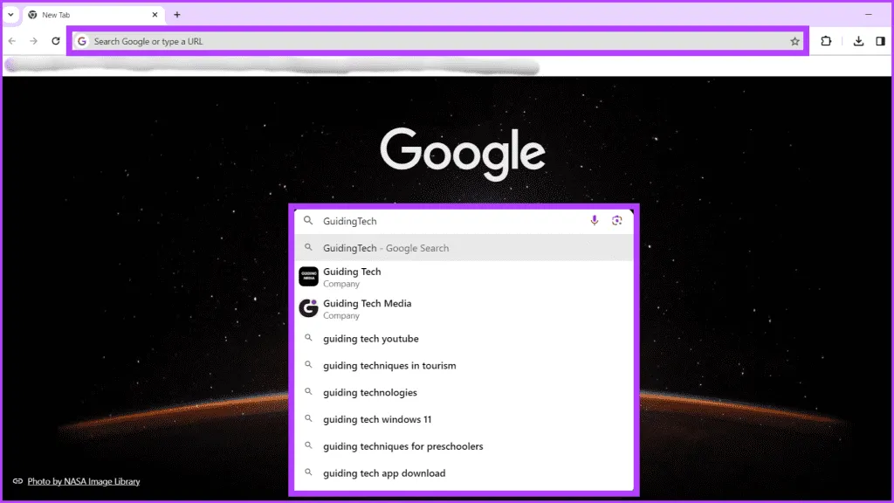Click the GuidingTech search input box
The height and width of the screenshot is (503, 894).
coord(445,221)
